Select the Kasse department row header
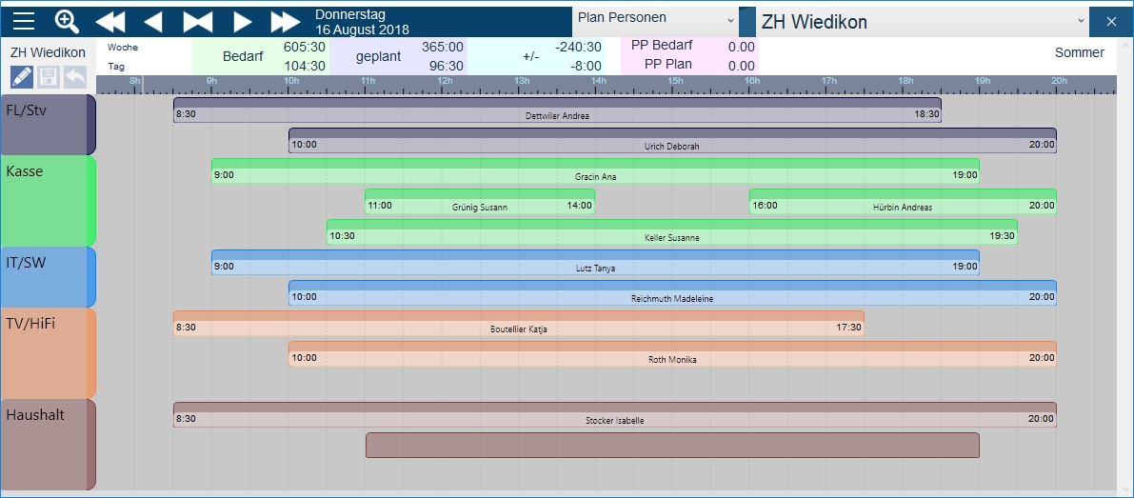This screenshot has height=498, width=1134. pyautogui.click(x=48, y=201)
